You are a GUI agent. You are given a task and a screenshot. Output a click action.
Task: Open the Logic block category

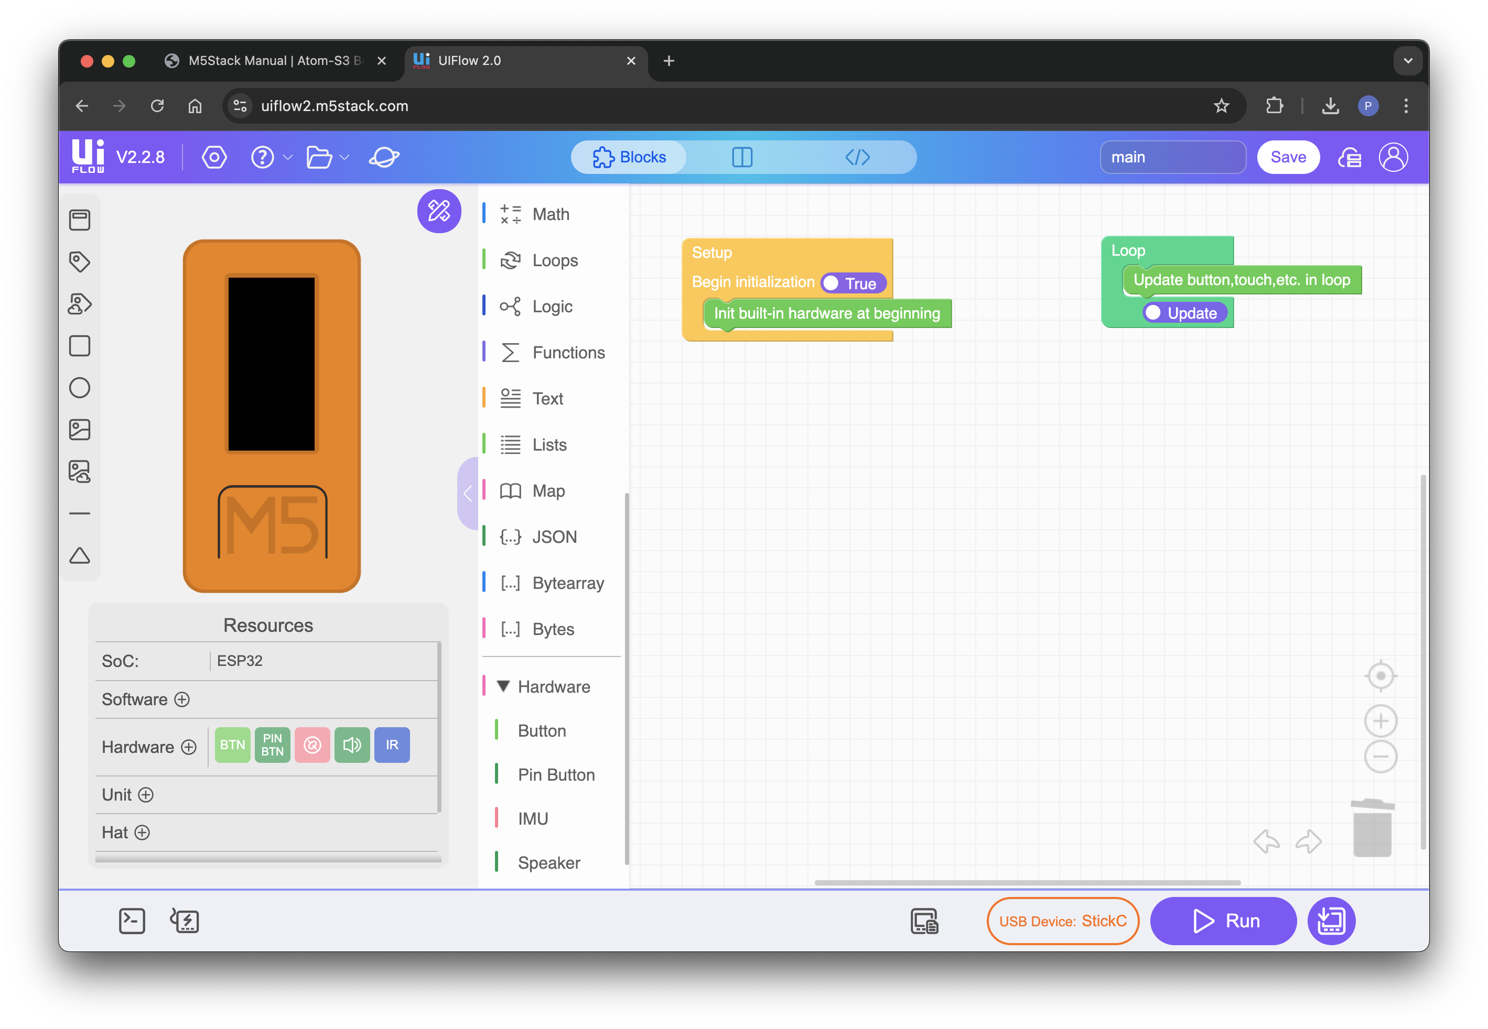pyautogui.click(x=551, y=306)
